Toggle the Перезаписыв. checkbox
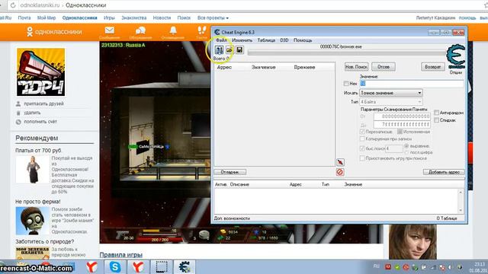The width and height of the screenshot is (488, 274). pyautogui.click(x=362, y=132)
